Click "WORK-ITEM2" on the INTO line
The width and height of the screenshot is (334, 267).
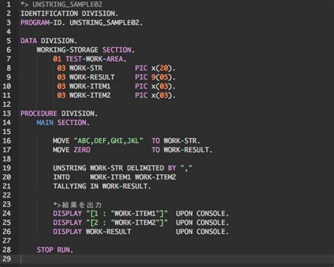155,177
